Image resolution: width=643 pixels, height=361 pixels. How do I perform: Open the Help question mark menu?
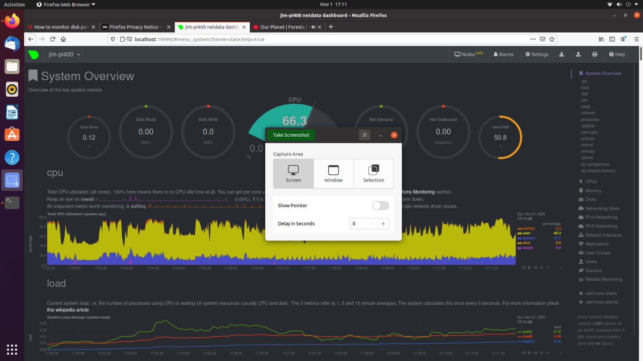(617, 54)
